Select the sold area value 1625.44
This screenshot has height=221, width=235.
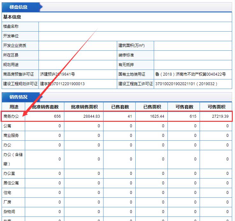(x=157, y=116)
